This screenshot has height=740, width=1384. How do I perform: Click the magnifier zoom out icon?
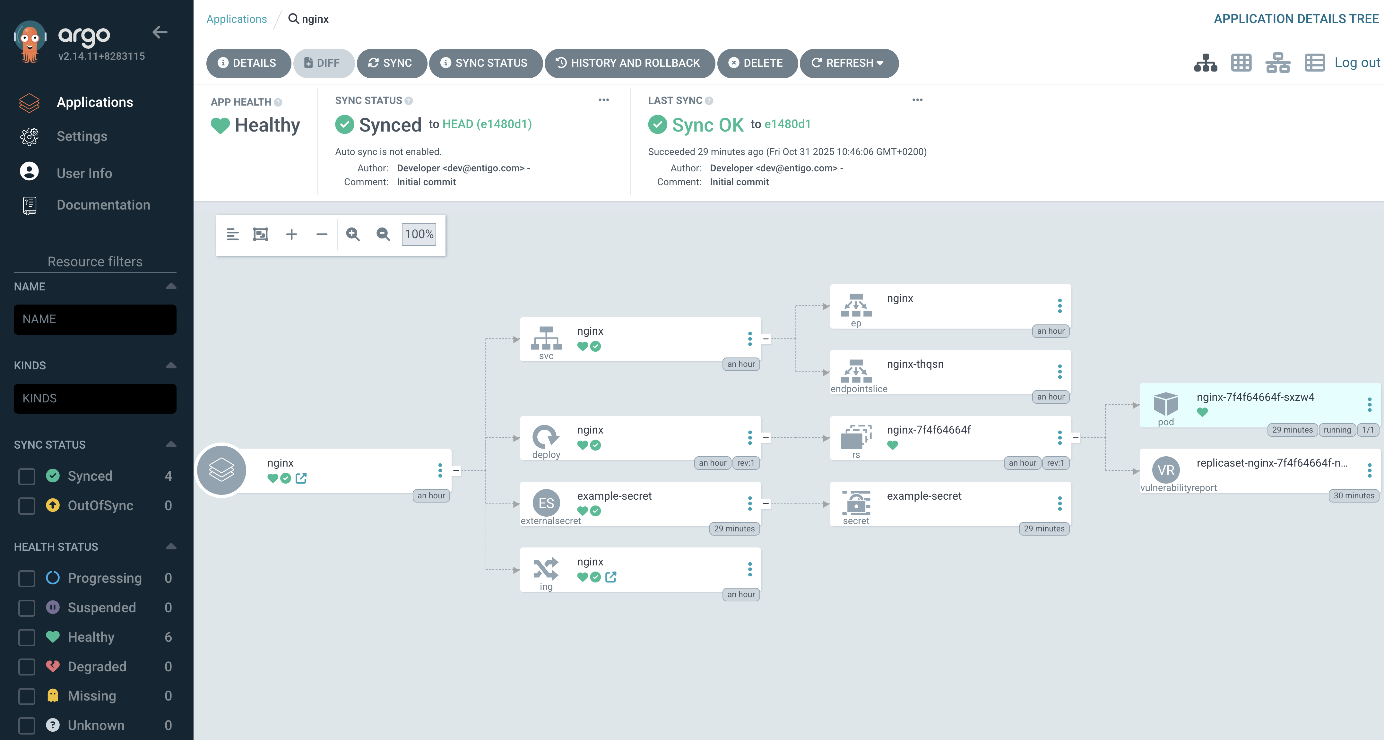pos(383,234)
